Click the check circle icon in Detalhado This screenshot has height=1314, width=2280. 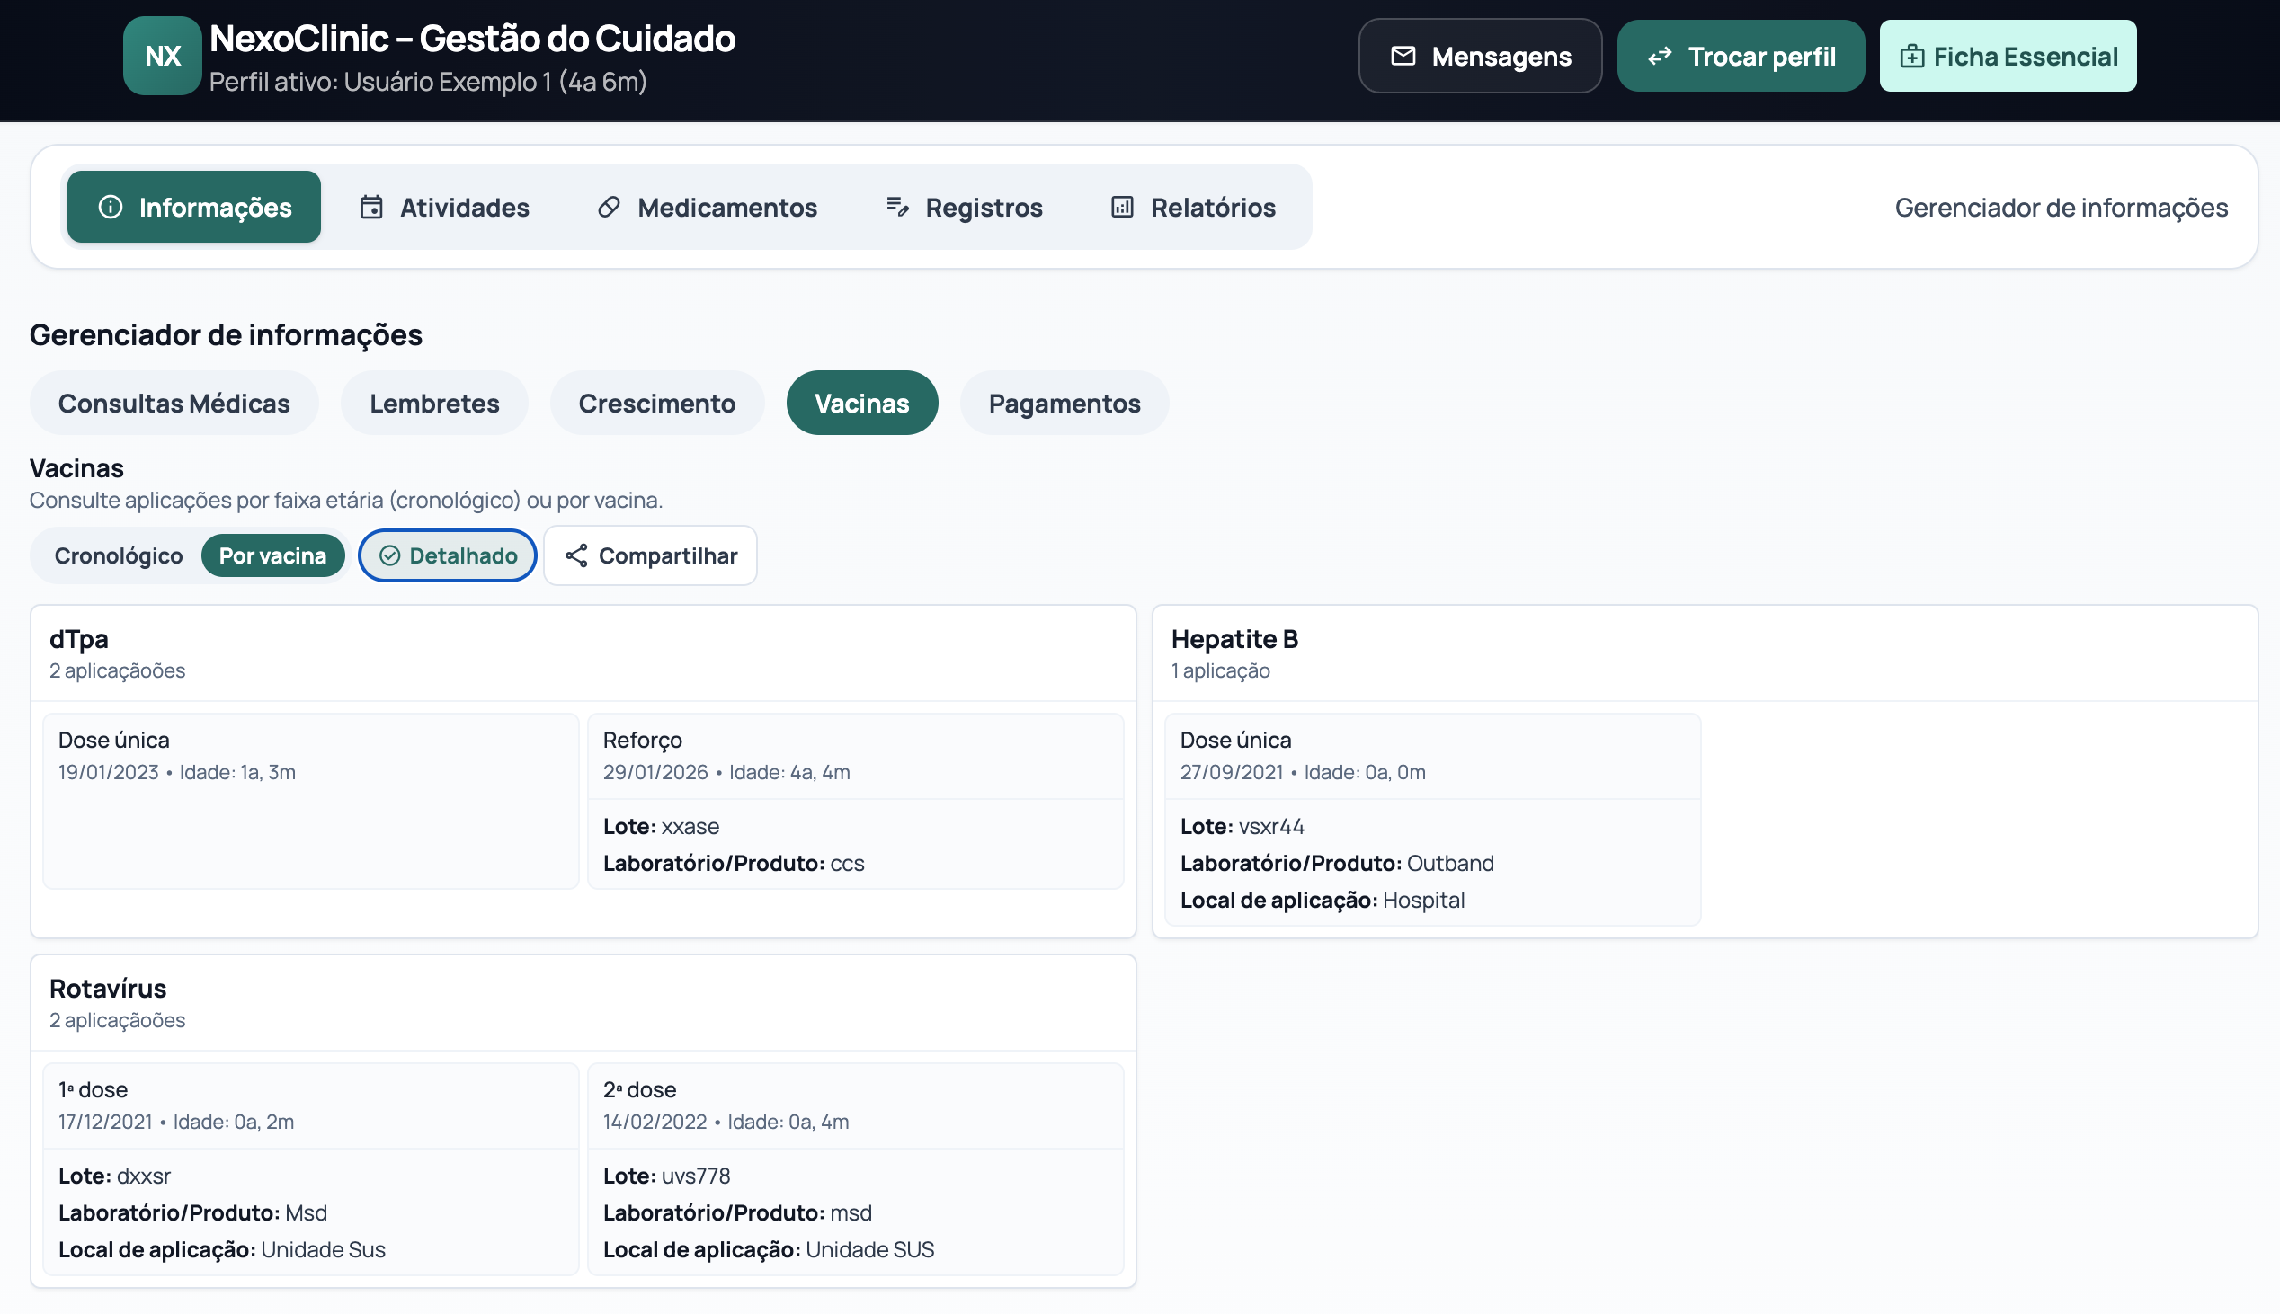pos(389,556)
